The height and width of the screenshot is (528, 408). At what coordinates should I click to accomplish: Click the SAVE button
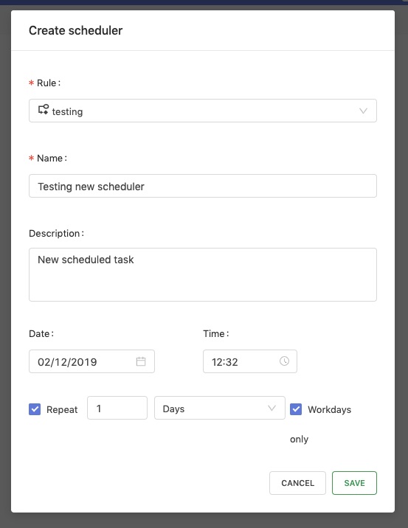coord(354,483)
